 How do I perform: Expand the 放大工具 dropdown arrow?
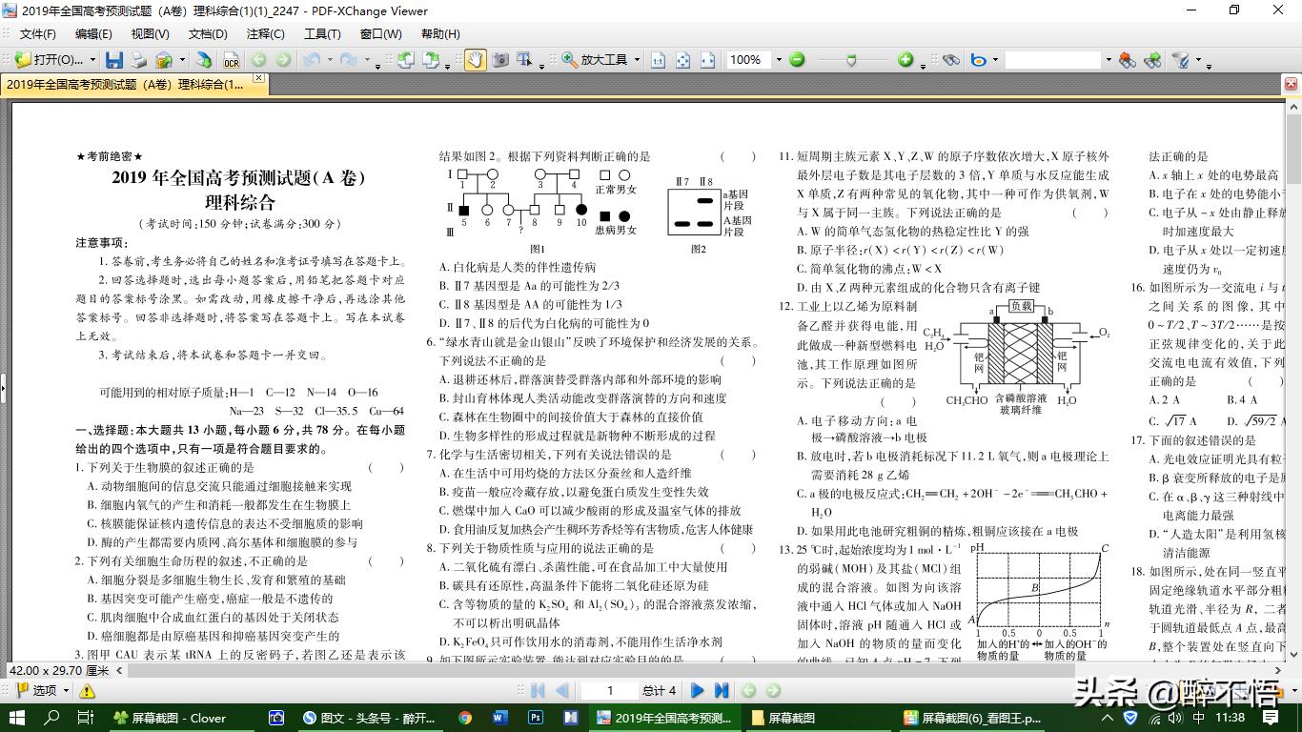click(638, 60)
